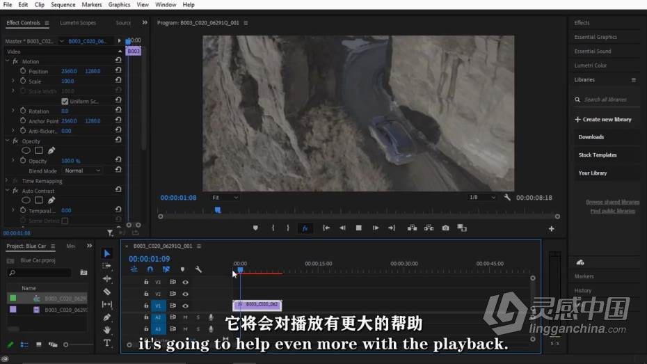Switch to Lumetri Scopes tab
The image size is (647, 364).
coord(78,23)
